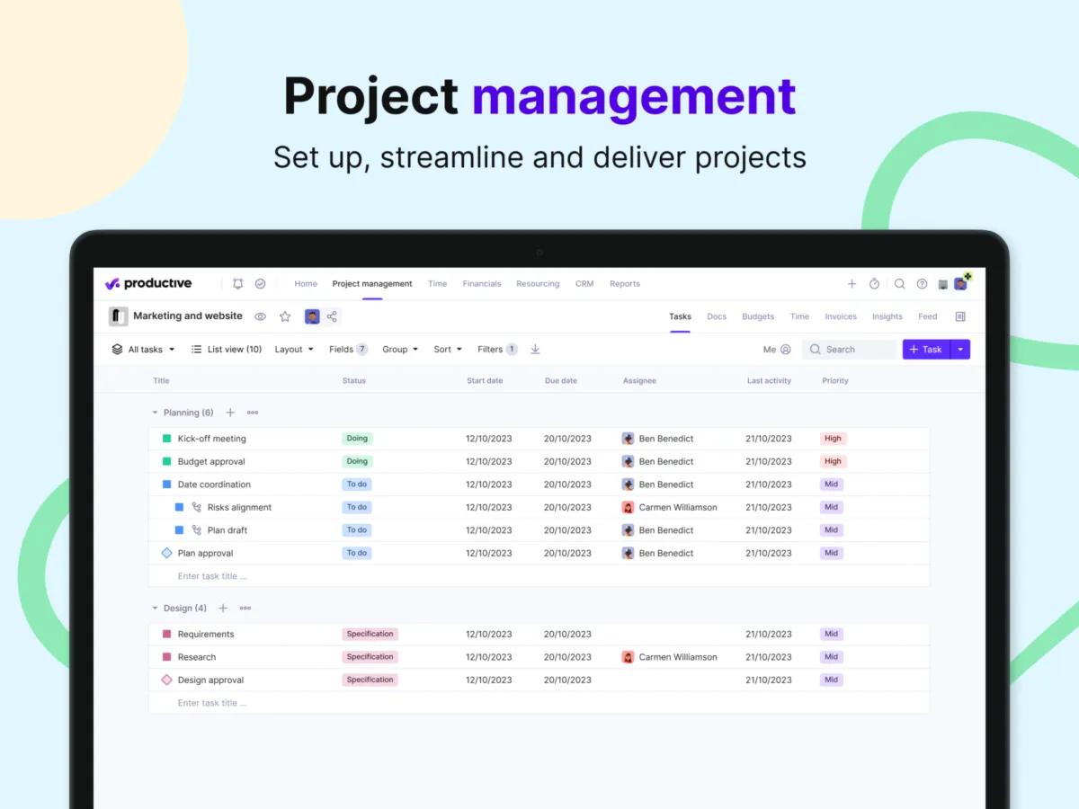Image resolution: width=1079 pixels, height=809 pixels.
Task: Click the Doing status of Kick-off meeting
Action: [x=357, y=439]
